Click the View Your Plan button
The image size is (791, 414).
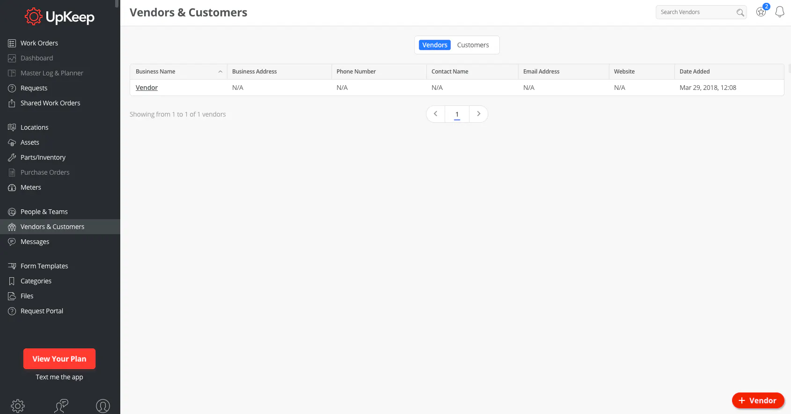59,359
